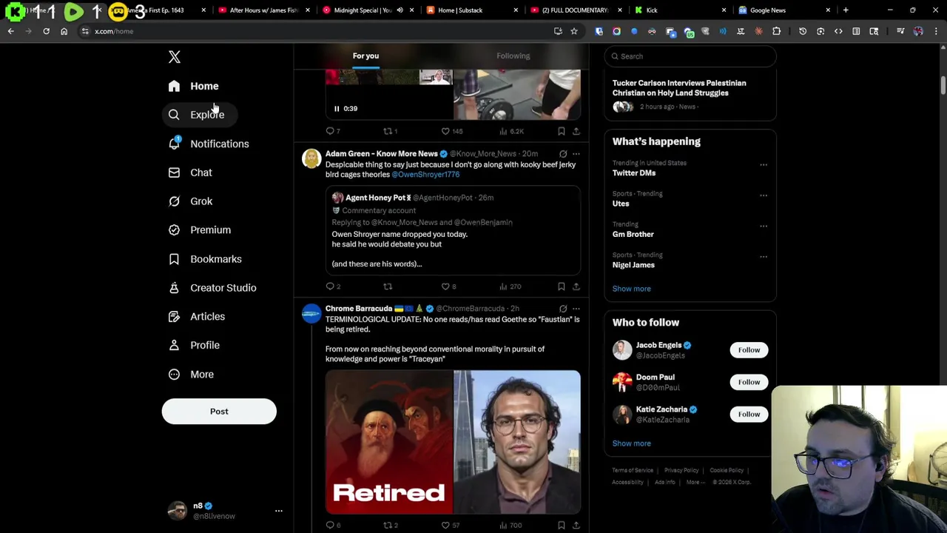Viewport: 947px width, 533px height.
Task: Click the Bookmarks ribbon icon in sidebar
Action: coord(174,259)
